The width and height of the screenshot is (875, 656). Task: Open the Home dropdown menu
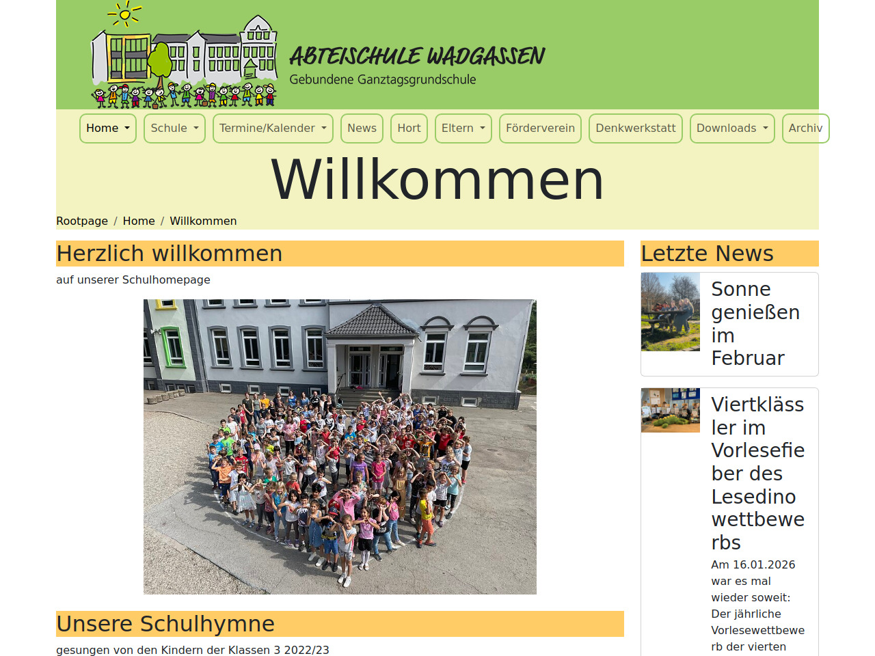(x=108, y=128)
